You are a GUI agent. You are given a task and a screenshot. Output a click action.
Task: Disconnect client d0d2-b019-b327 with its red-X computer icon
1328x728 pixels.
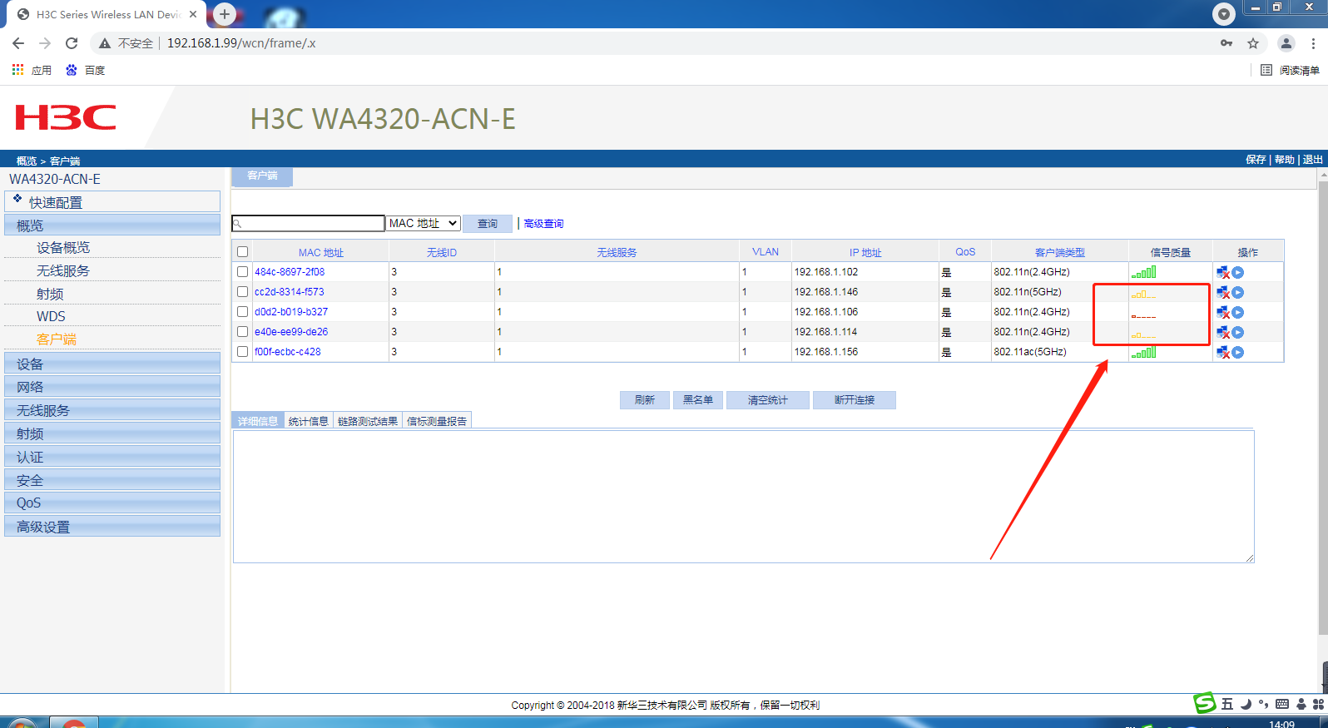click(1223, 312)
